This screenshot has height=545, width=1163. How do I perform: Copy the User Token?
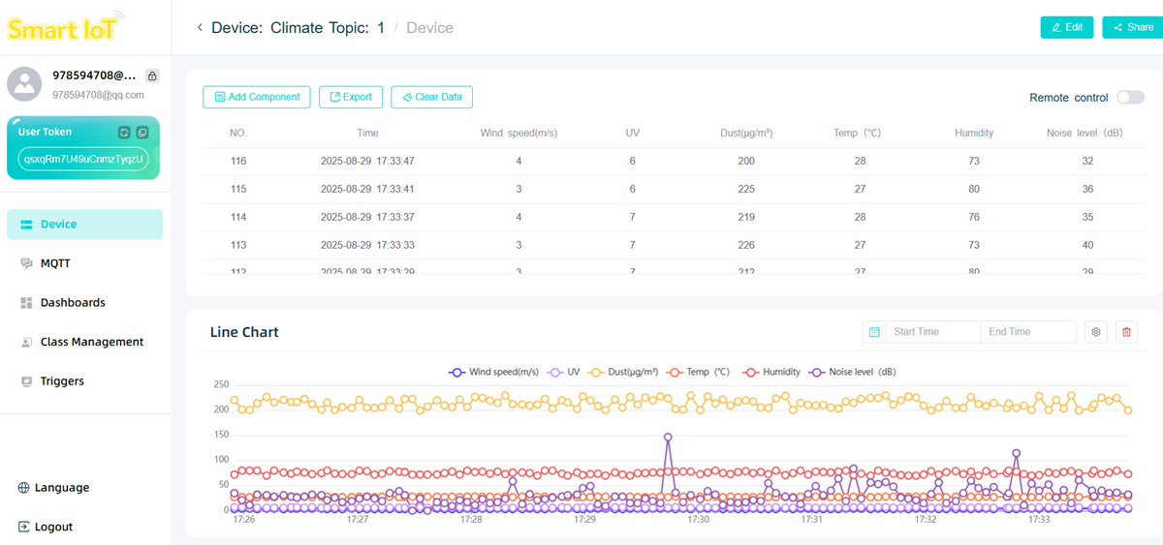(141, 133)
